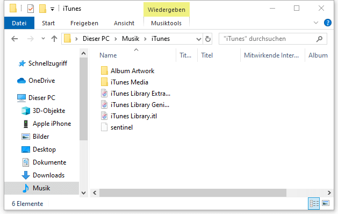Open Apple iPhone in the navigation pane
The width and height of the screenshot is (338, 214).
coord(52,124)
